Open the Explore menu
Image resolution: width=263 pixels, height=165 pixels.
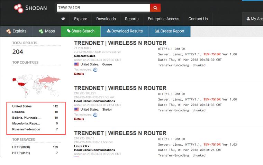coord(81,19)
